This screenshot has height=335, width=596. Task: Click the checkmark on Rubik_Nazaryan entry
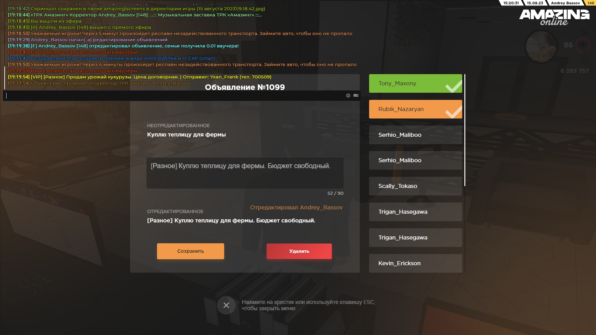click(x=454, y=112)
